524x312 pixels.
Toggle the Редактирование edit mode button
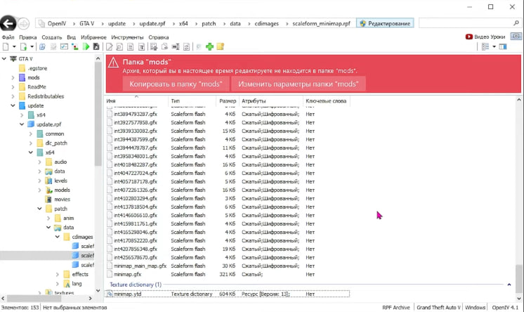point(385,23)
